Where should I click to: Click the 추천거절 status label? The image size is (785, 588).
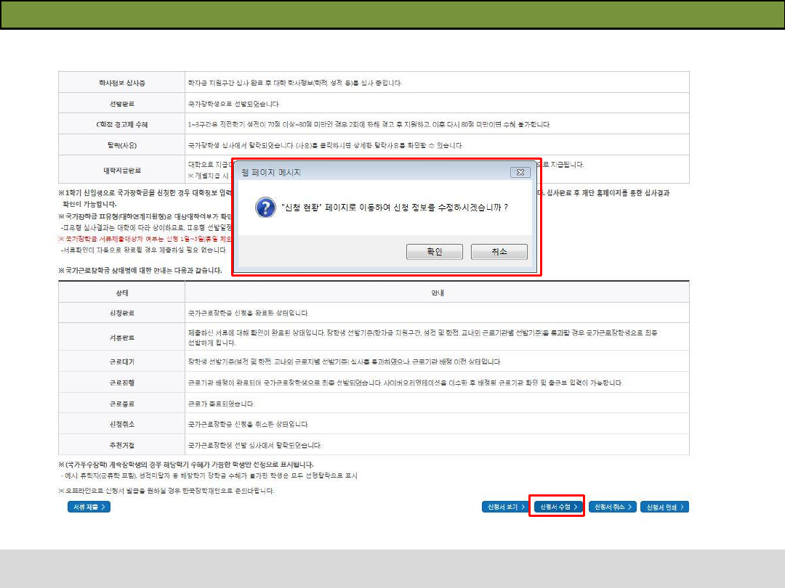click(x=121, y=444)
